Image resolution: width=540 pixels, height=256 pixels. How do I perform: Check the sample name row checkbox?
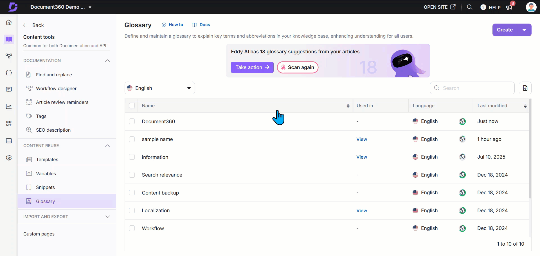pyautogui.click(x=132, y=139)
